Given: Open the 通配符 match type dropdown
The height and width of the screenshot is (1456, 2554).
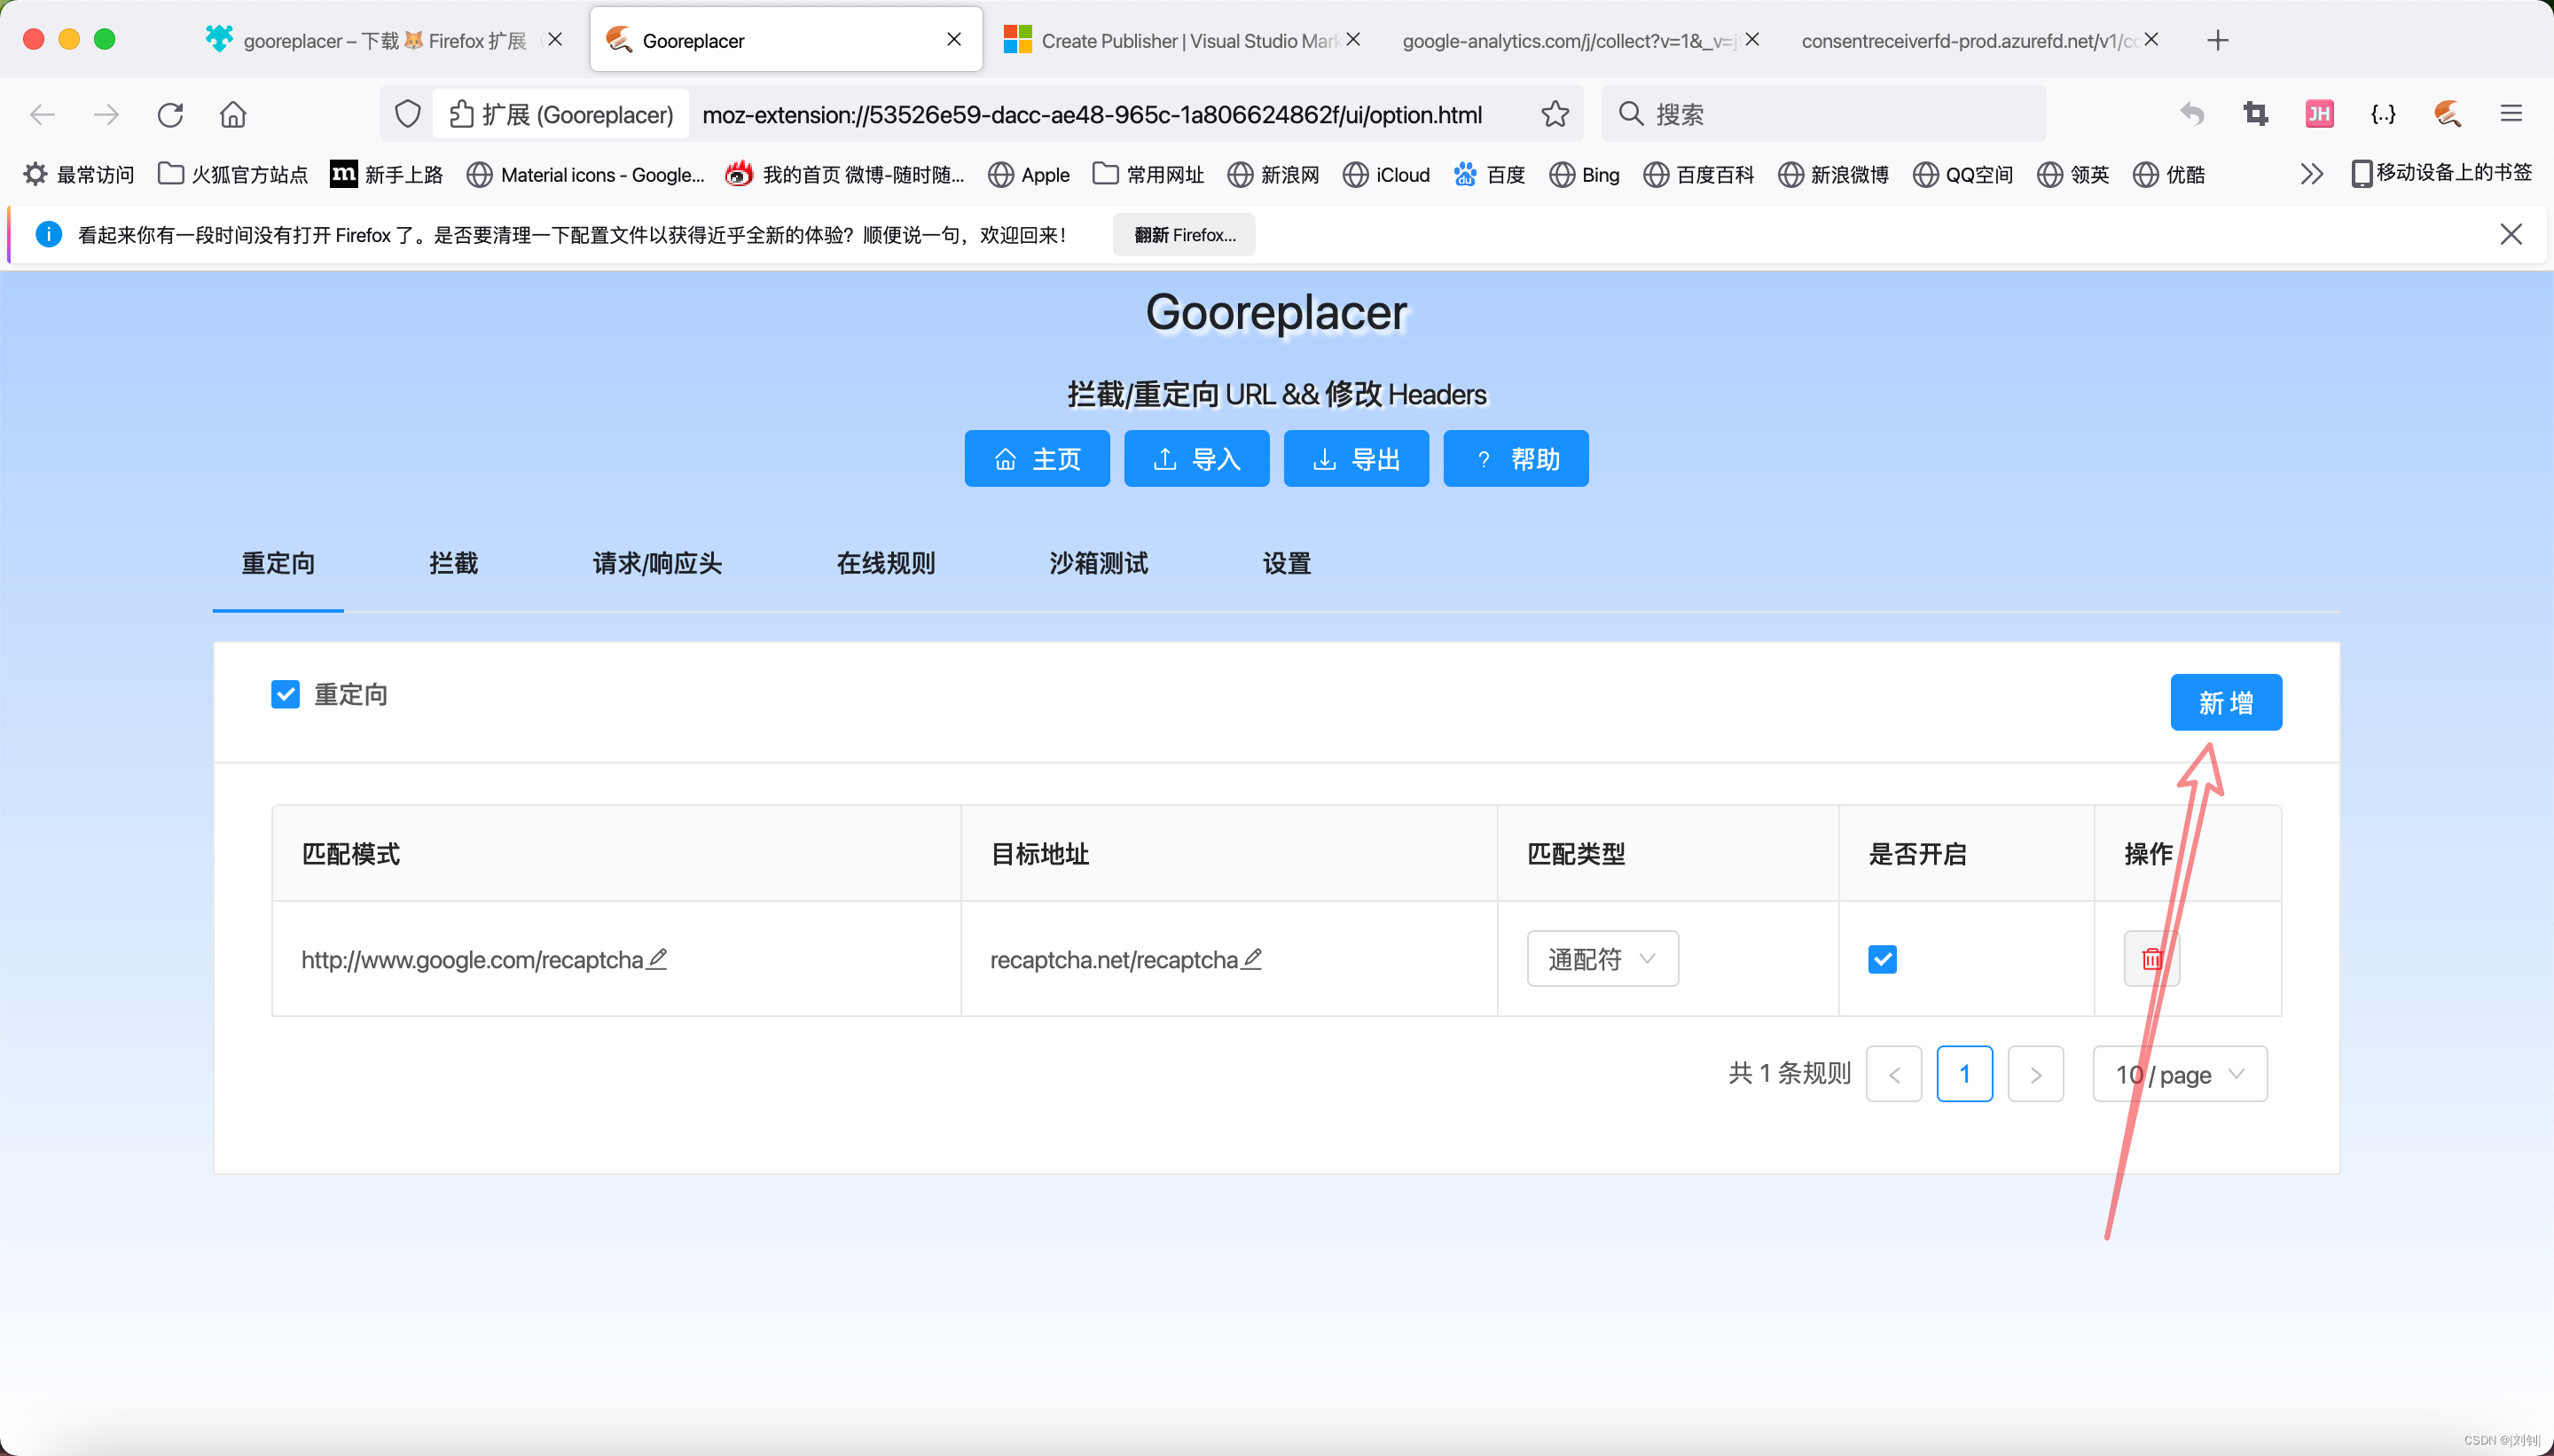Looking at the screenshot, I should [1602, 959].
